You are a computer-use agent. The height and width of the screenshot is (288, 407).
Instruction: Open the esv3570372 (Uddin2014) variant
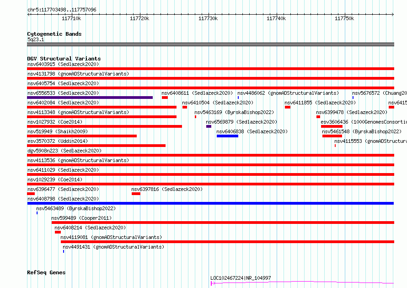58,141
